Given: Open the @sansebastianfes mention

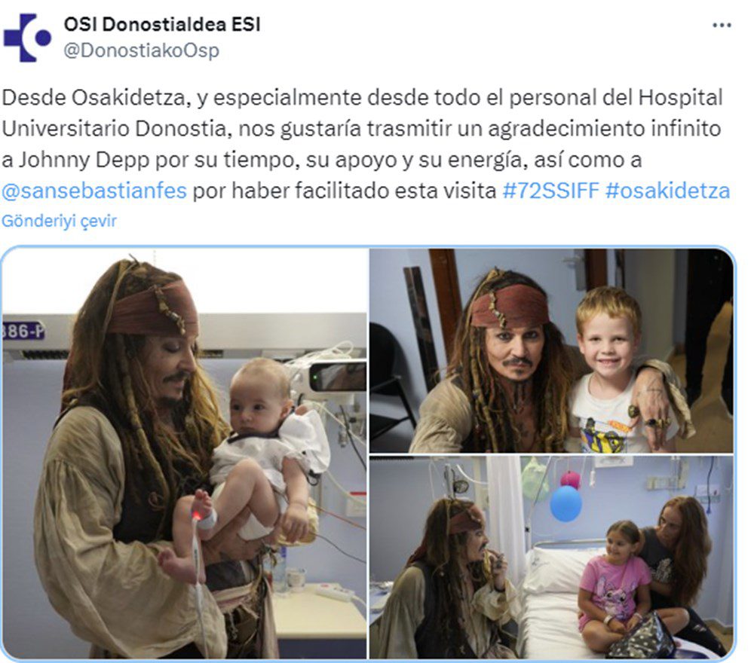Looking at the screenshot, I should pos(93,191).
